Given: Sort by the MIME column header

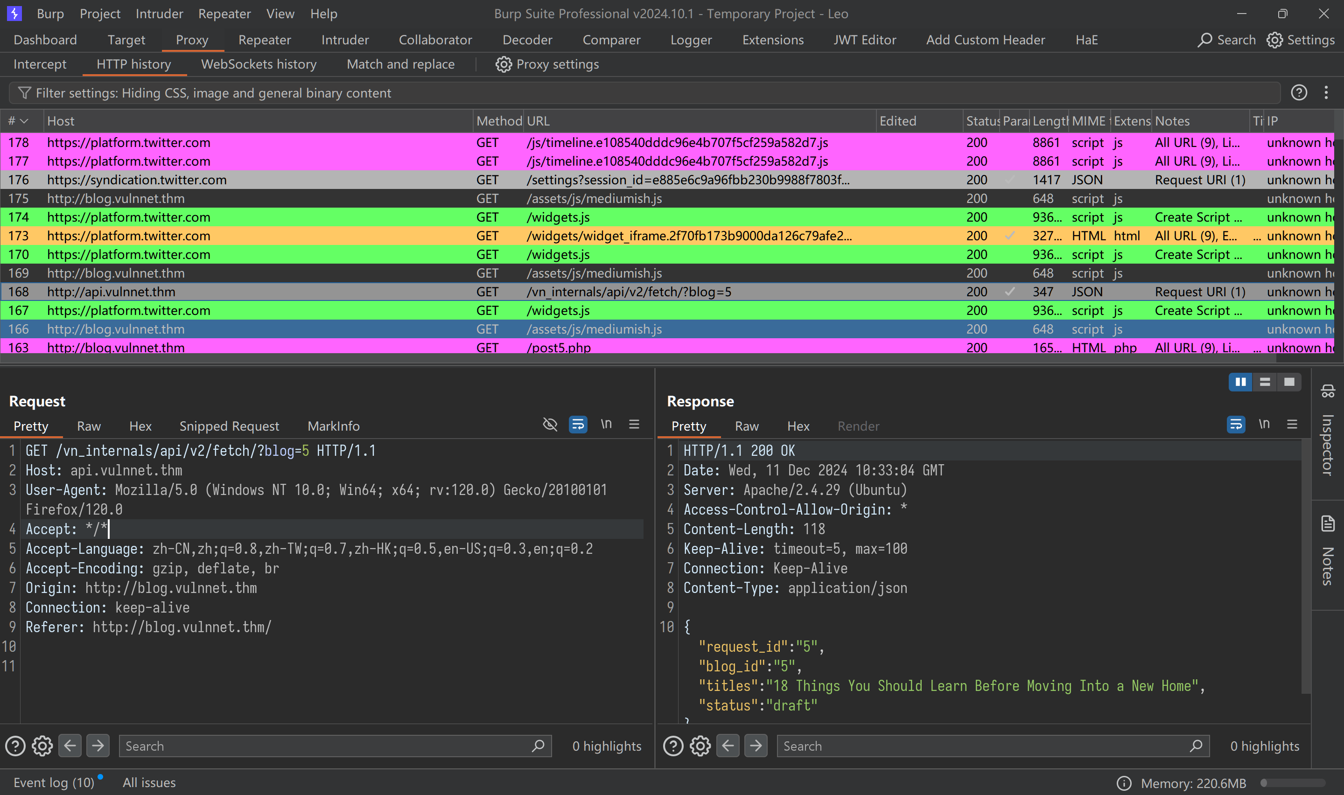Looking at the screenshot, I should [x=1090, y=121].
